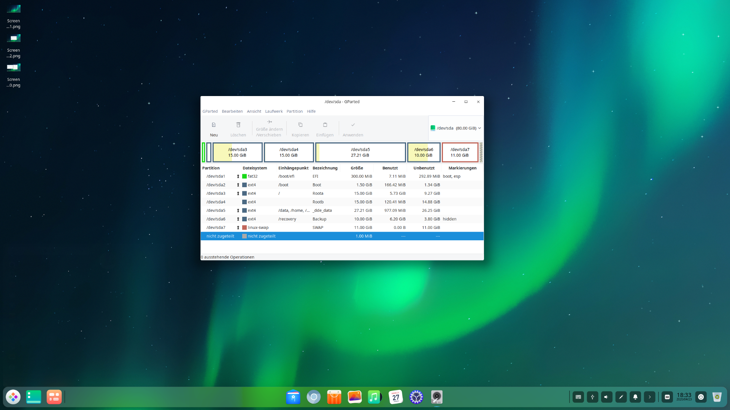Screen dimensions: 730x410
Task: Click the Neu (new partition) toolbar icon
Action: [x=214, y=125]
